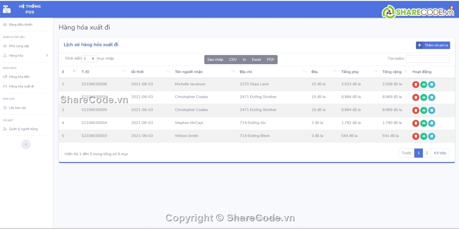Screen dimensions: 459x229
Task: Click the POS cash register logo icon
Action: point(6,8)
